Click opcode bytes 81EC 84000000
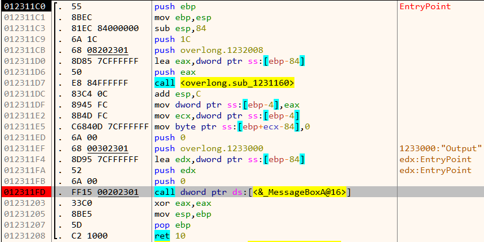Screen dimensions: 484x242 point(105,28)
